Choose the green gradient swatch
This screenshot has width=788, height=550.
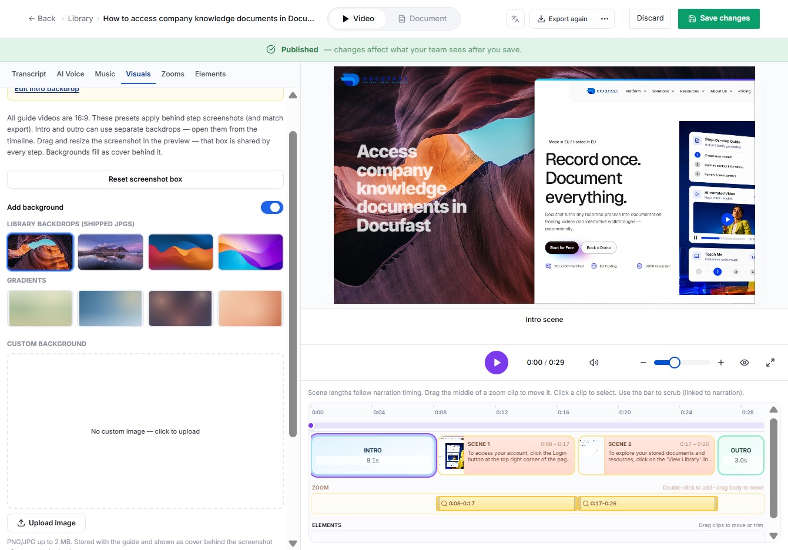tap(40, 308)
